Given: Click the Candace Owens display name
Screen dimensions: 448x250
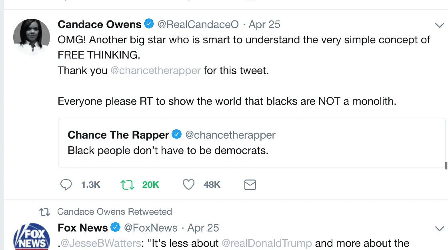Looking at the screenshot, I should coord(100,24).
